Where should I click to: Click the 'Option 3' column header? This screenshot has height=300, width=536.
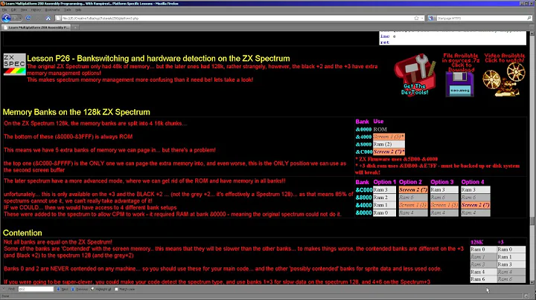coord(441,182)
